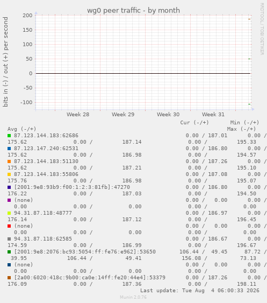Click the green data mark below -100 on the graph
This screenshot has height=303, width=267.
click(249, 104)
